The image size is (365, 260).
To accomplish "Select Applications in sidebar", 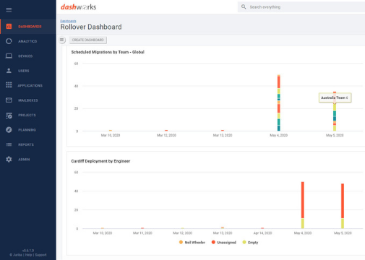I will pyautogui.click(x=28, y=85).
